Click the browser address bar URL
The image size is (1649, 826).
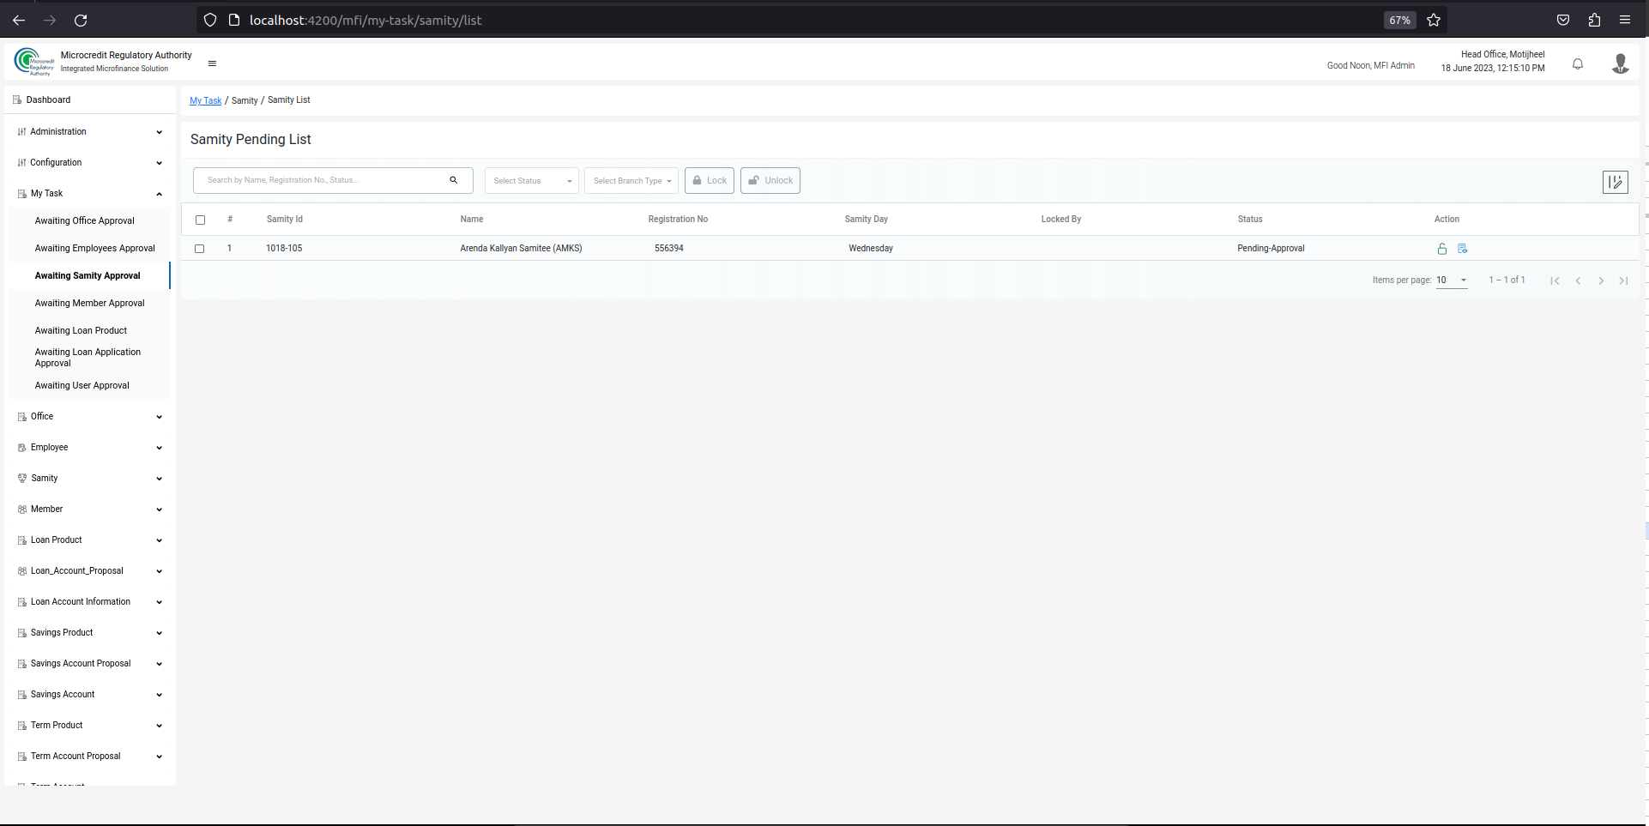tap(365, 20)
